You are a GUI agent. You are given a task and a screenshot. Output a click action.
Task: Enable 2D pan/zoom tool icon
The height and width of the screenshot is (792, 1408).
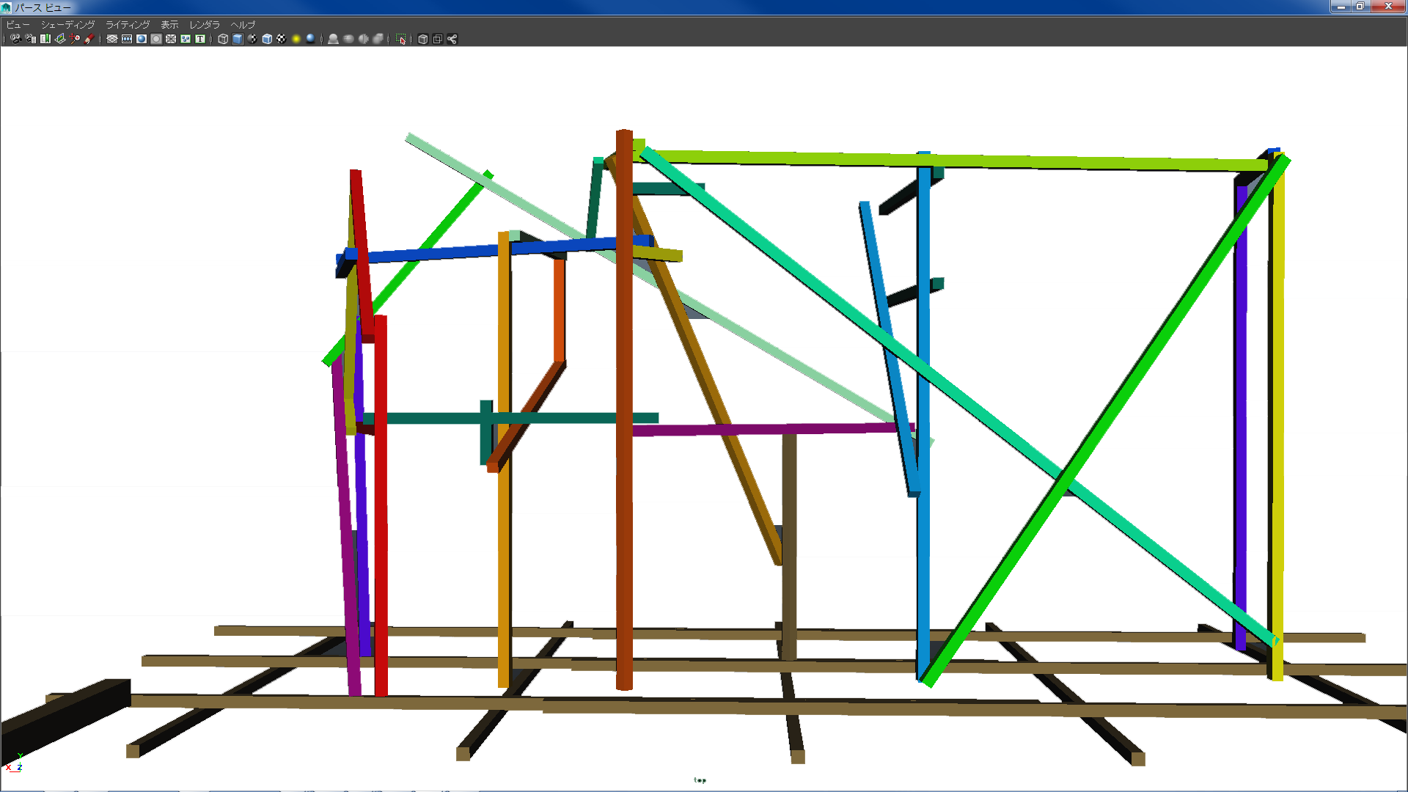coord(75,39)
